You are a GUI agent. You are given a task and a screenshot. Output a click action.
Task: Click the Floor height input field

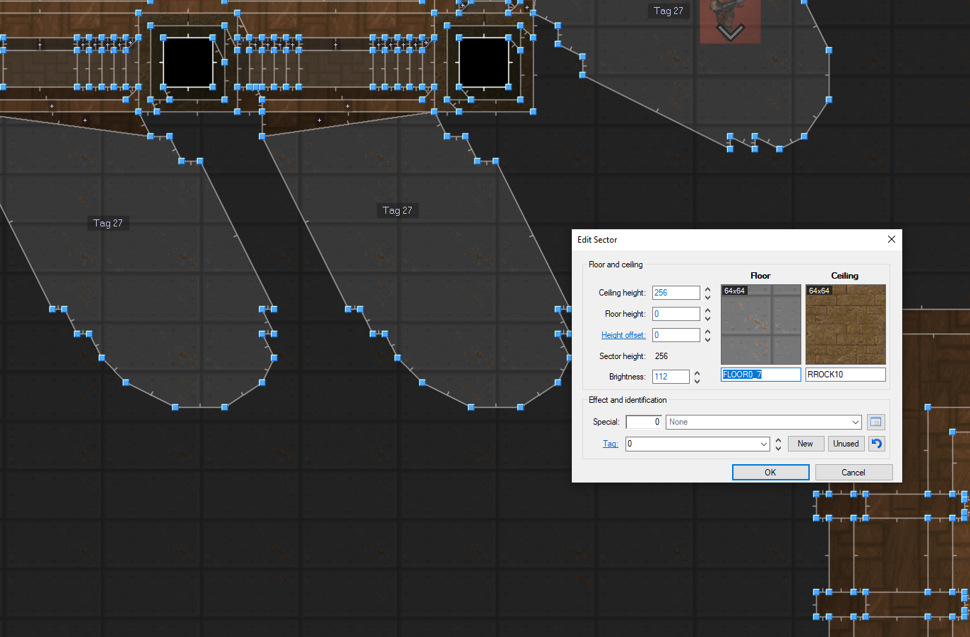675,314
